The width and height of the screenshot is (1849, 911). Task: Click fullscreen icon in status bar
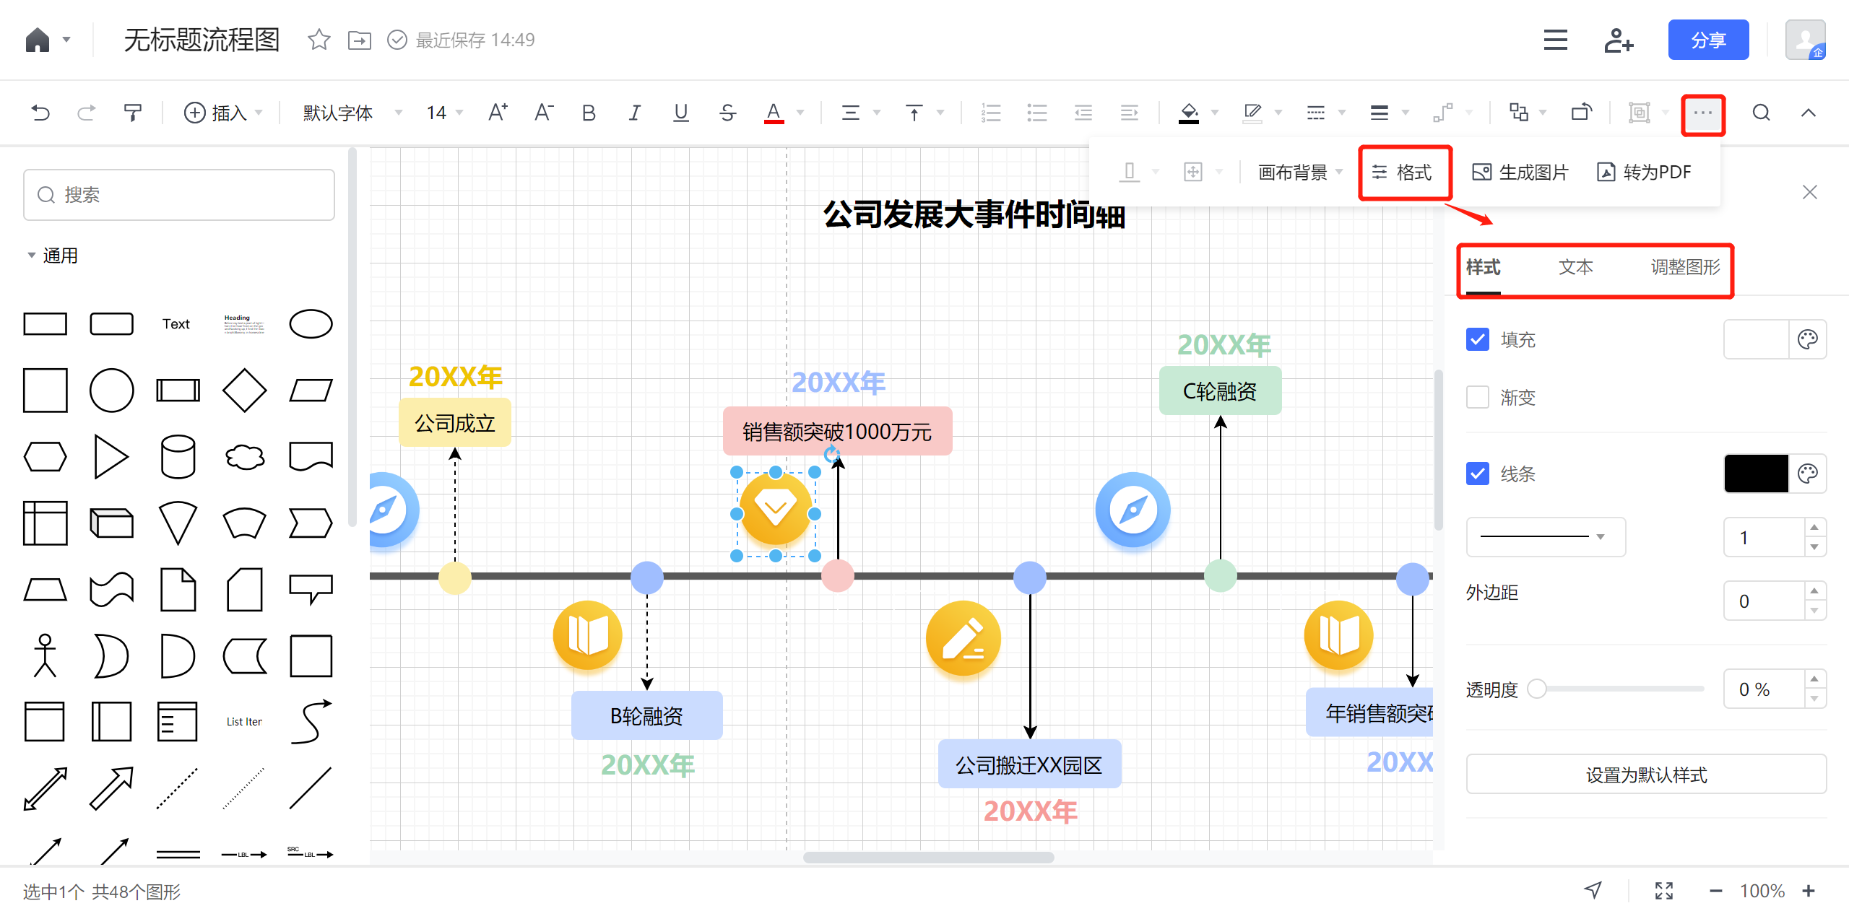click(1664, 891)
